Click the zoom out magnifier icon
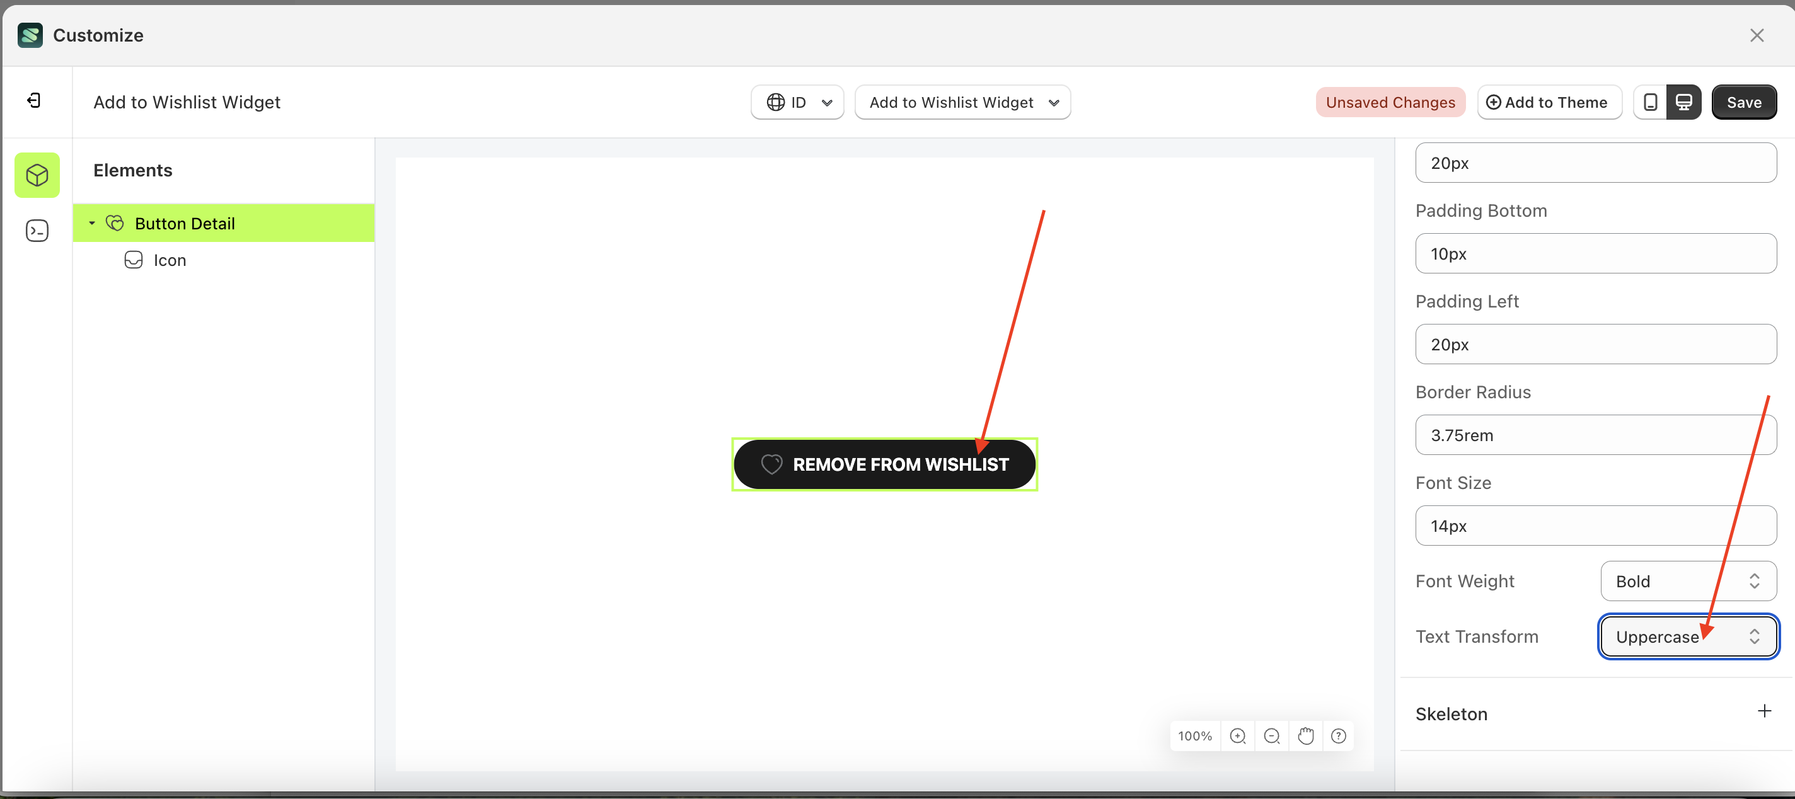 tap(1273, 735)
